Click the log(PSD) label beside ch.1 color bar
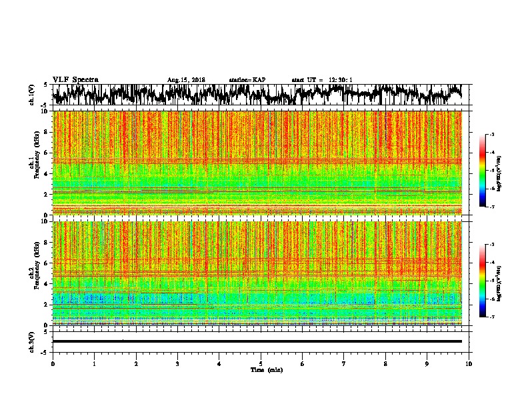Image resolution: width=528 pixels, height=408 pixels. tap(499, 174)
